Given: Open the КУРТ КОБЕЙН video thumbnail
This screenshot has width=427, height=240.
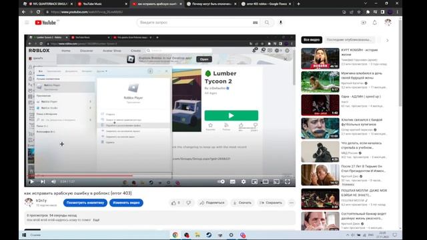Looking at the screenshot, I should [x=320, y=59].
